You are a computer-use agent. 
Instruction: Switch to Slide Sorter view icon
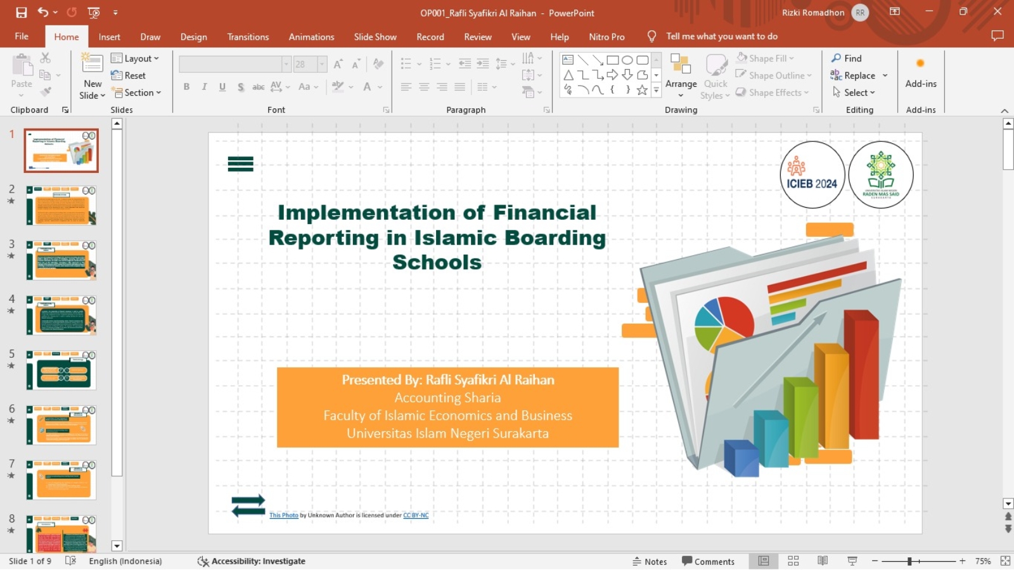[x=793, y=561]
